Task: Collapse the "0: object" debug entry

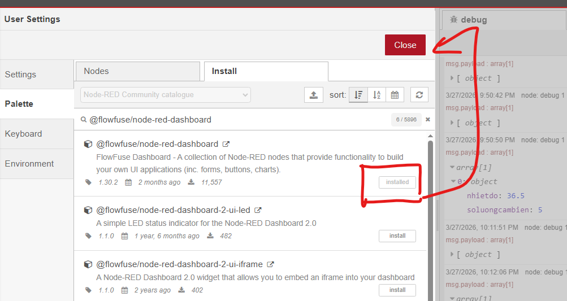Action: coord(454,182)
